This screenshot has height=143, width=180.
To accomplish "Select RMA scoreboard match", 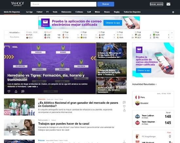I will [x=125, y=35].
